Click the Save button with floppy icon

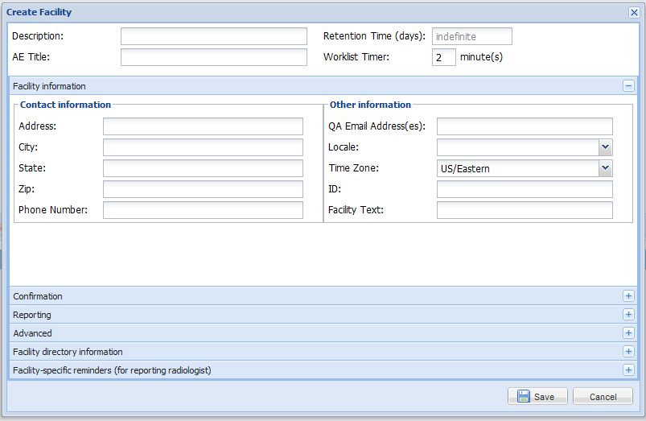537,396
